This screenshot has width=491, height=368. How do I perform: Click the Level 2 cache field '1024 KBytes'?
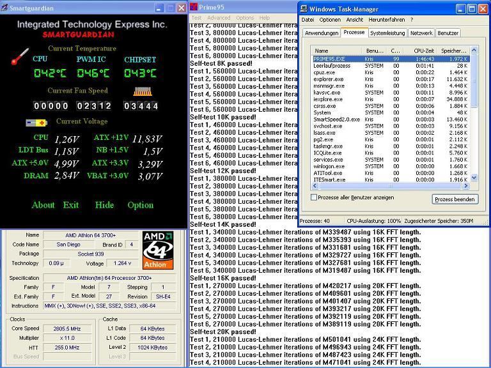point(153,348)
